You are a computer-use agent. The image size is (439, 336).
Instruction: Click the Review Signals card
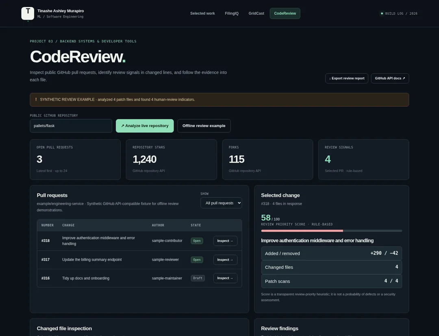(363, 160)
